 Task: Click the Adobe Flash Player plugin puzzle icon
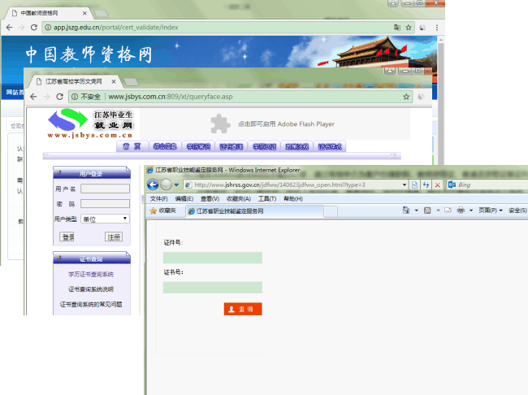point(220,124)
